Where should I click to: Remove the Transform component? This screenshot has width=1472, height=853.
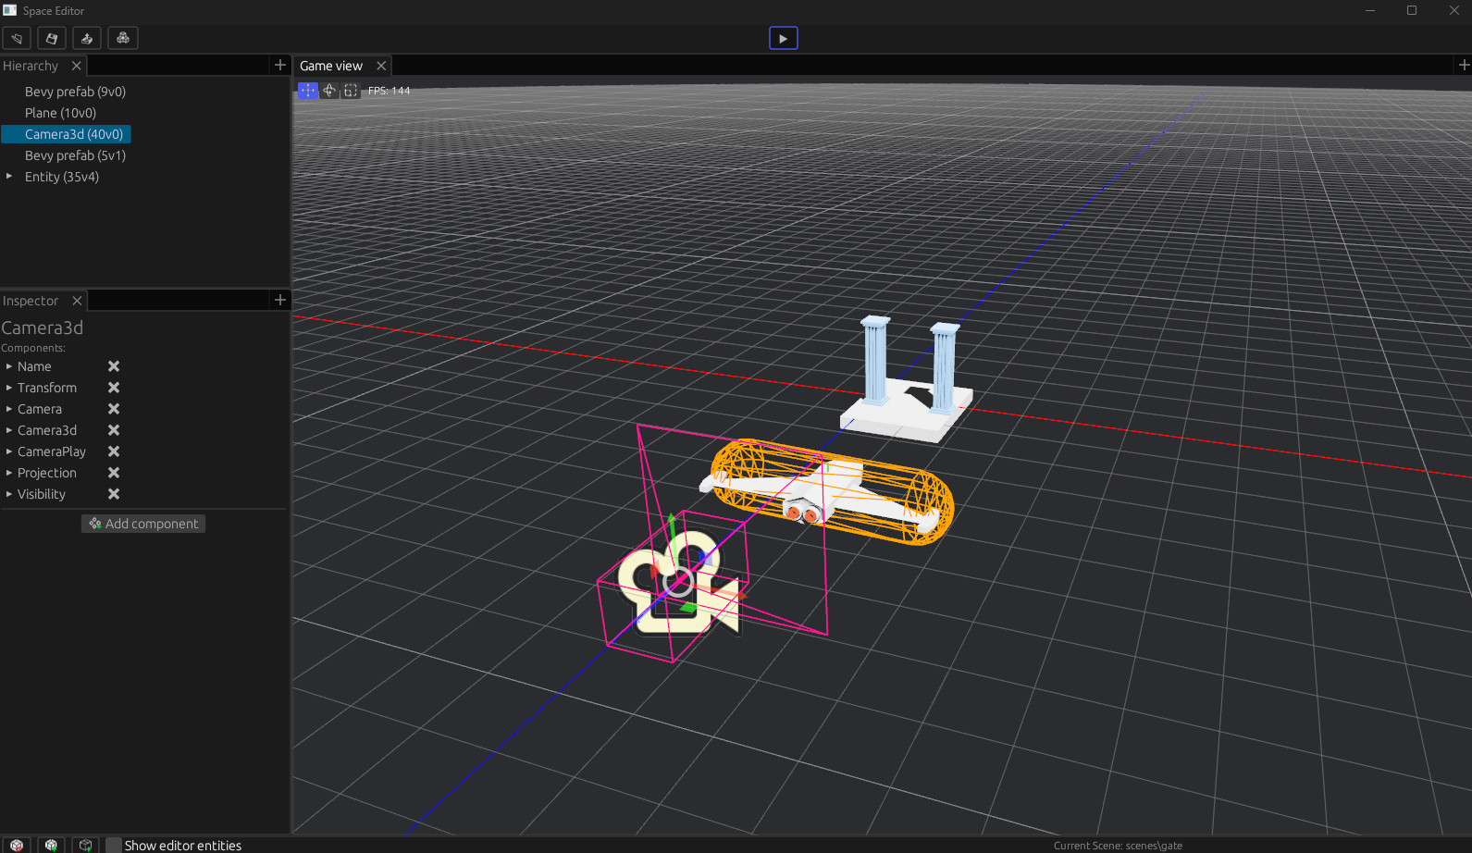click(x=114, y=388)
